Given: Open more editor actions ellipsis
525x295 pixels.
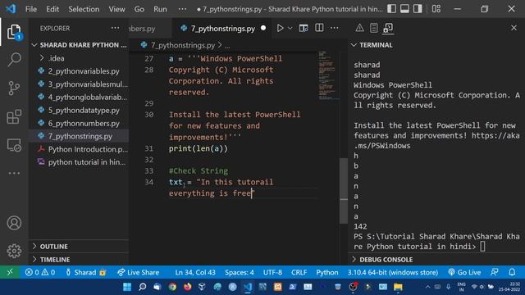Looking at the screenshot, I should pyautogui.click(x=334, y=28).
